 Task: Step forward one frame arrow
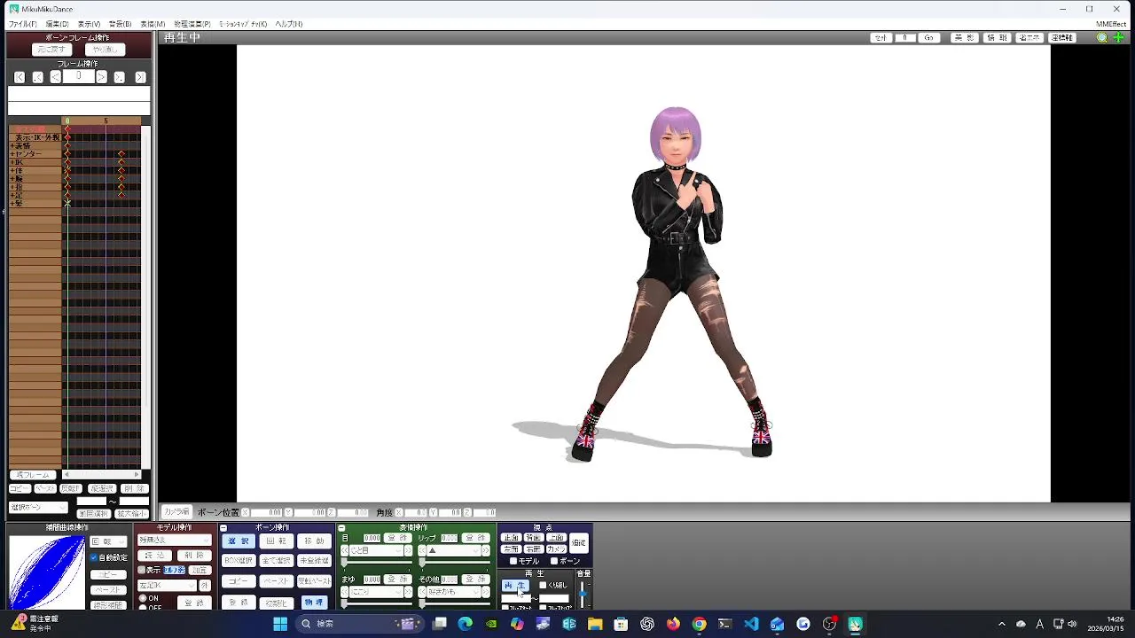tap(101, 77)
